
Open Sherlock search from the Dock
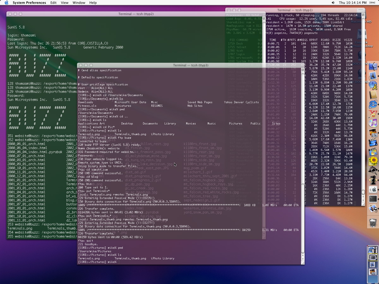pyautogui.click(x=373, y=170)
